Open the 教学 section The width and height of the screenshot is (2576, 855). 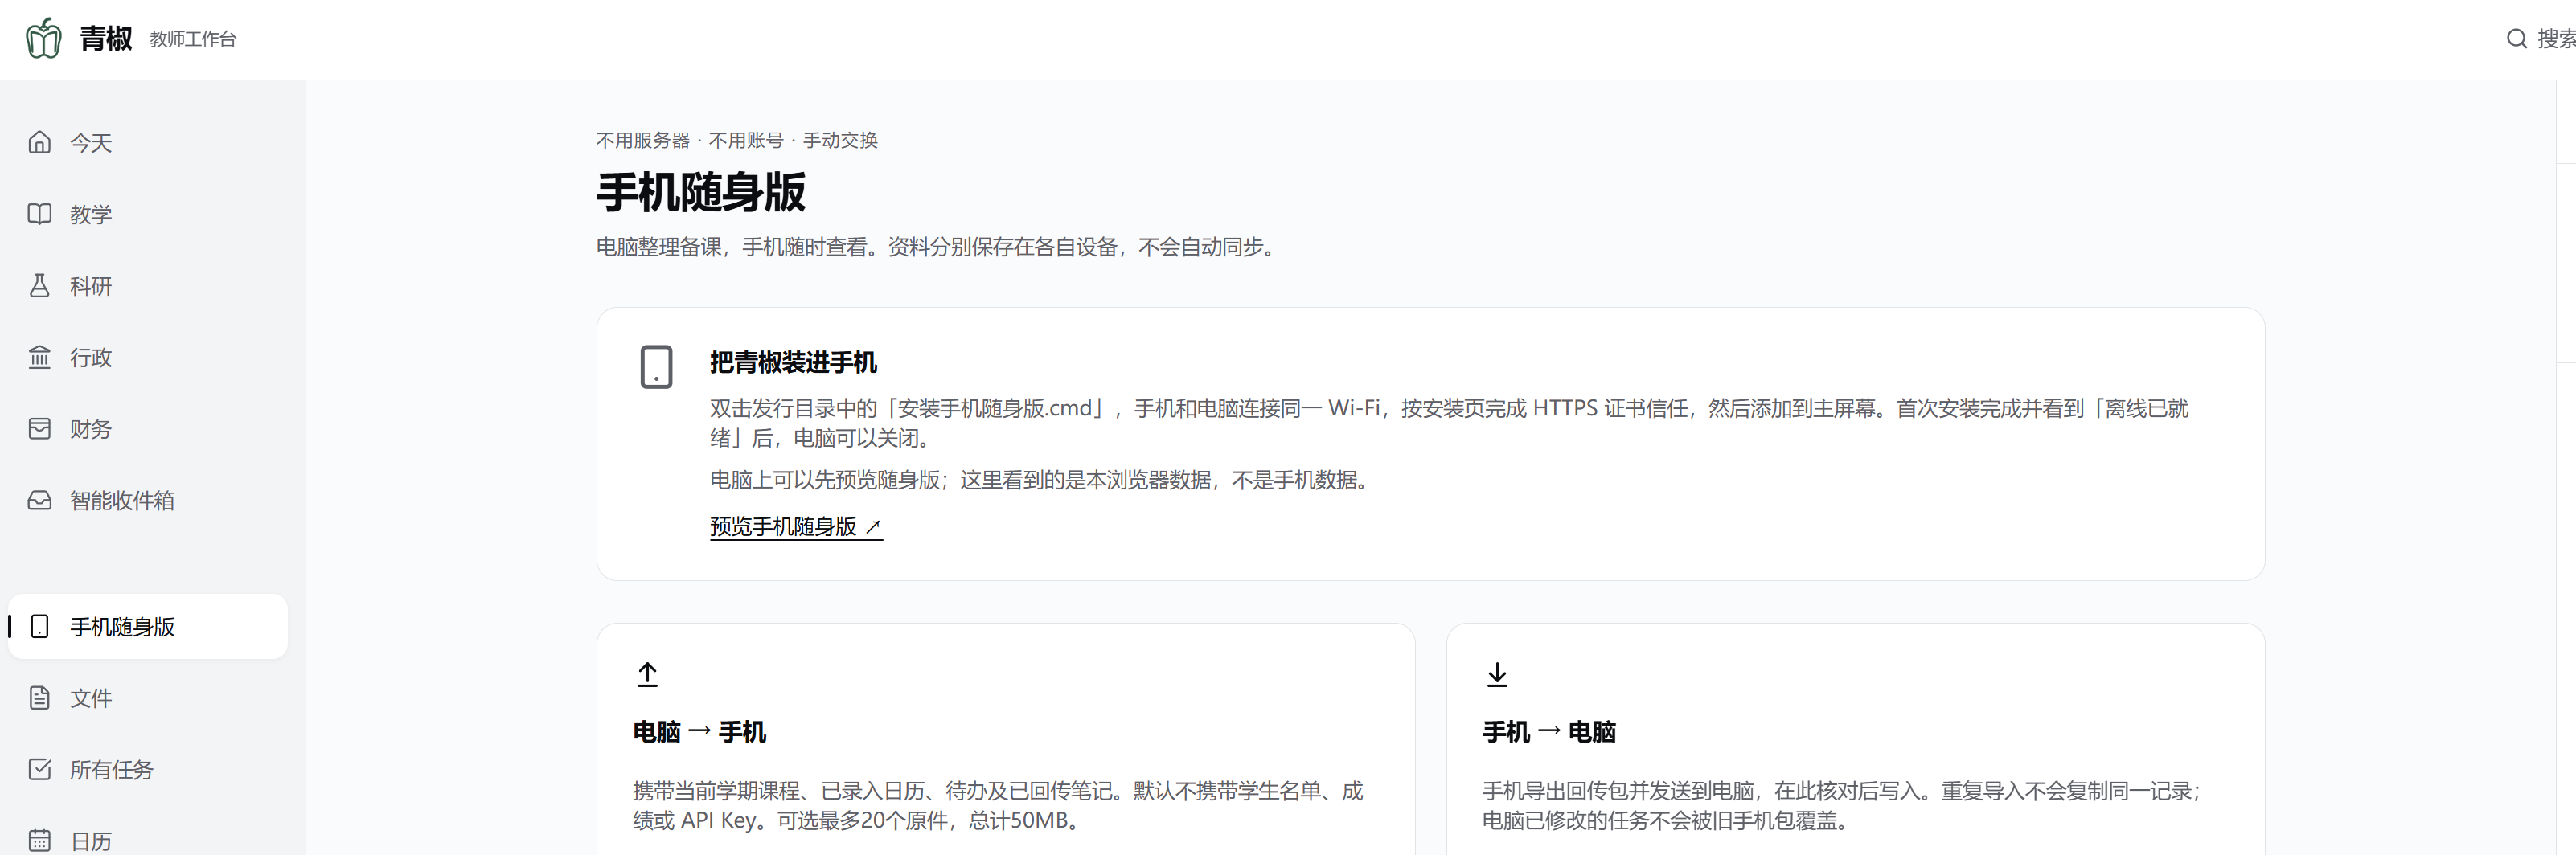click(x=148, y=214)
